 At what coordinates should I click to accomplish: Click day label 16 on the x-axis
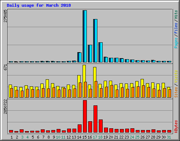pyautogui.click(x=90, y=137)
